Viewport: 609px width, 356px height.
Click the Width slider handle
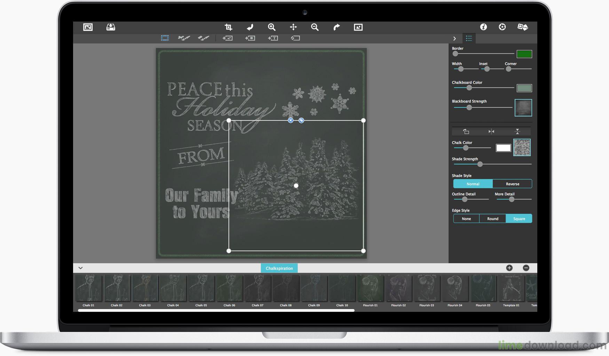pyautogui.click(x=461, y=69)
